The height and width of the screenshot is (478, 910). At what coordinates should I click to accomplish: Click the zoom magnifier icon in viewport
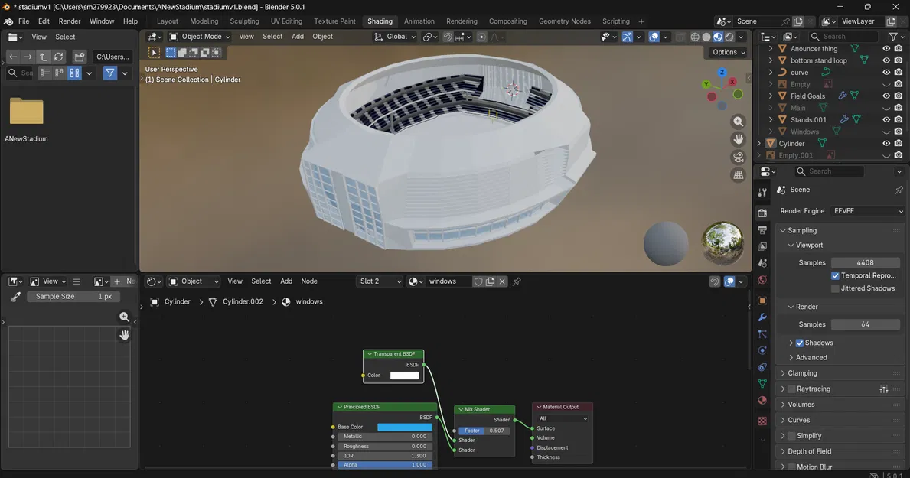738,122
